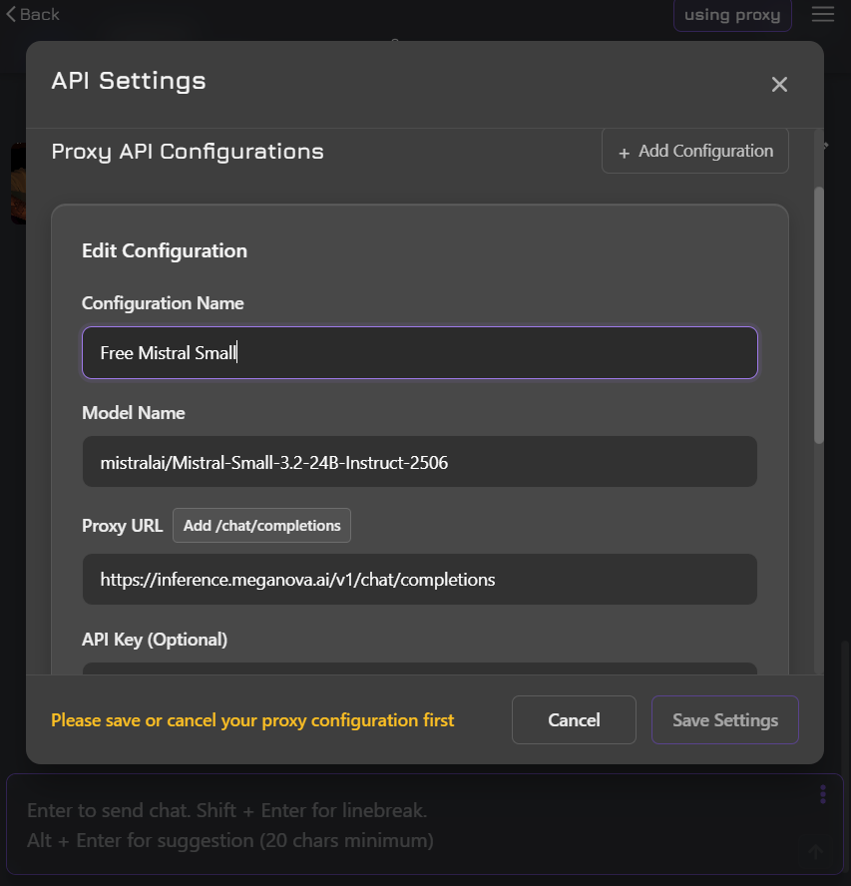Open the hamburger menu at top right

pyautogui.click(x=822, y=15)
